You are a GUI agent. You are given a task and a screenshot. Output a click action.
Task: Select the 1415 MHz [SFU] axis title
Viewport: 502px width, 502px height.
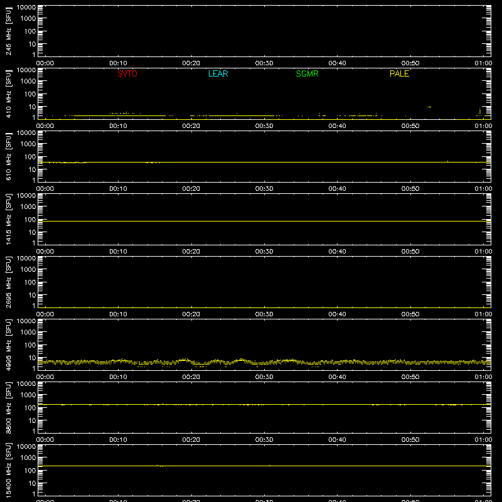pyautogui.click(x=8, y=219)
